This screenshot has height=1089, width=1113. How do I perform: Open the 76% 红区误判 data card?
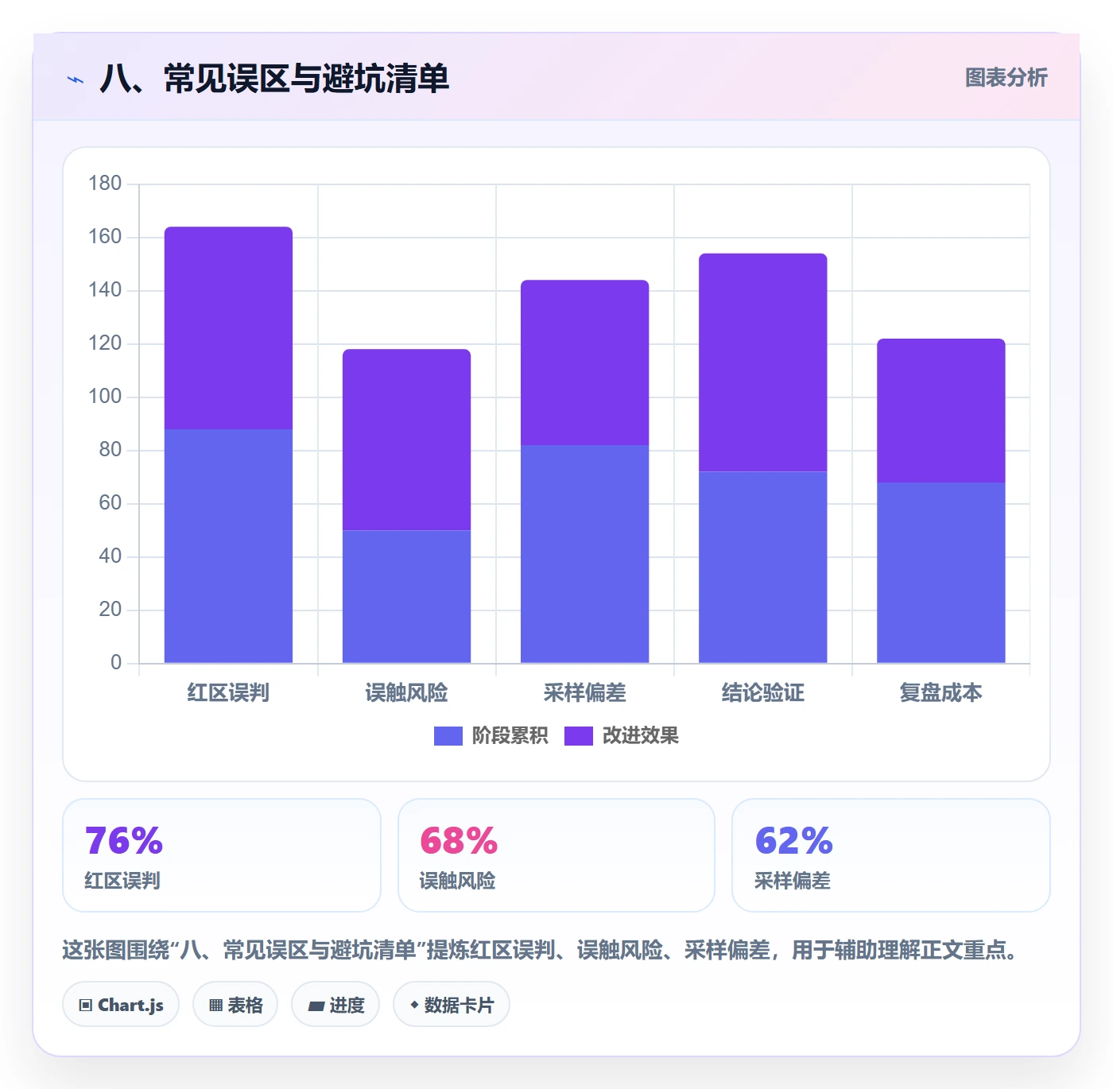pos(222,855)
